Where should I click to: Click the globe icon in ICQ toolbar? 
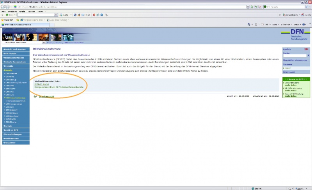75,15
